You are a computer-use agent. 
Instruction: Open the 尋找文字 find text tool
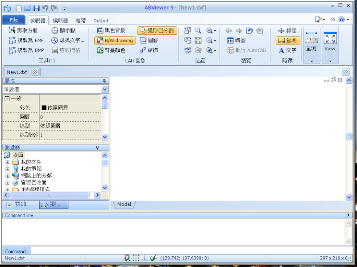point(68,40)
